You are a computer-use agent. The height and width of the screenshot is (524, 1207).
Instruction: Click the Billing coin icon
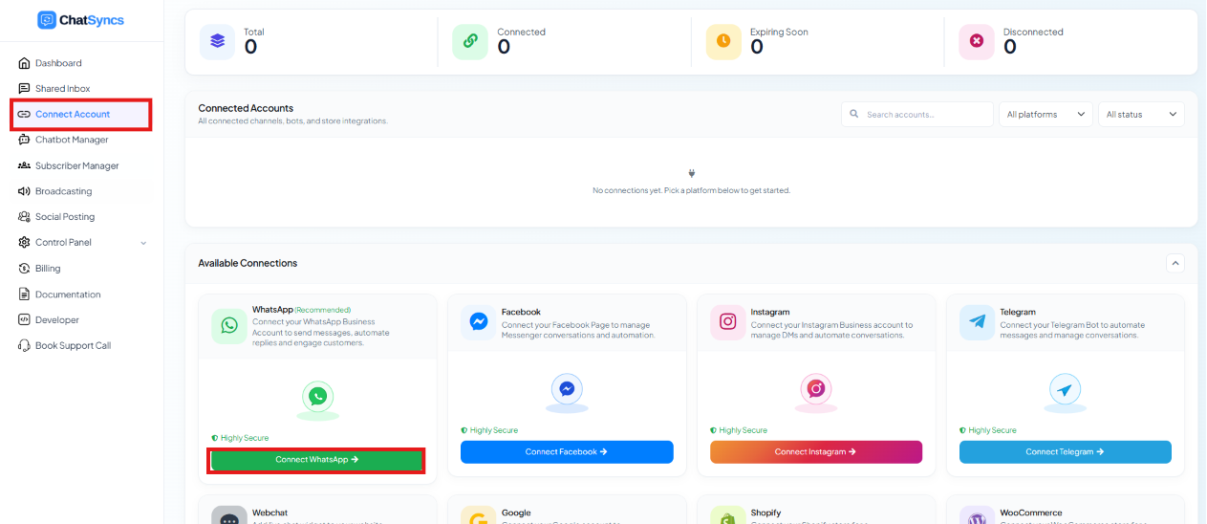[24, 269]
